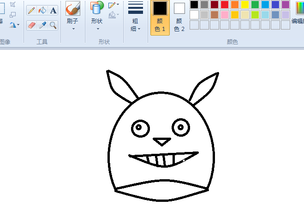Viewport: 304px width, 212px height.
Task: Pick the white palette swatch
Action: coord(194,15)
